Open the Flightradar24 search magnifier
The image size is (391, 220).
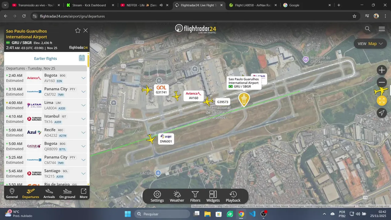pyautogui.click(x=367, y=29)
